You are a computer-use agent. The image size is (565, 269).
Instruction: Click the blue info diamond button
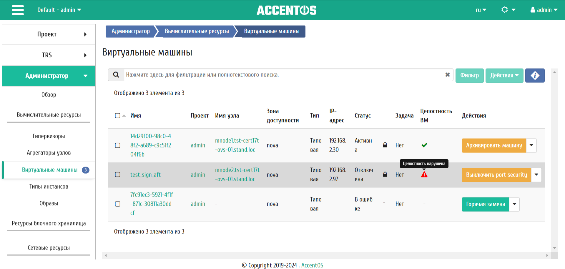535,76
